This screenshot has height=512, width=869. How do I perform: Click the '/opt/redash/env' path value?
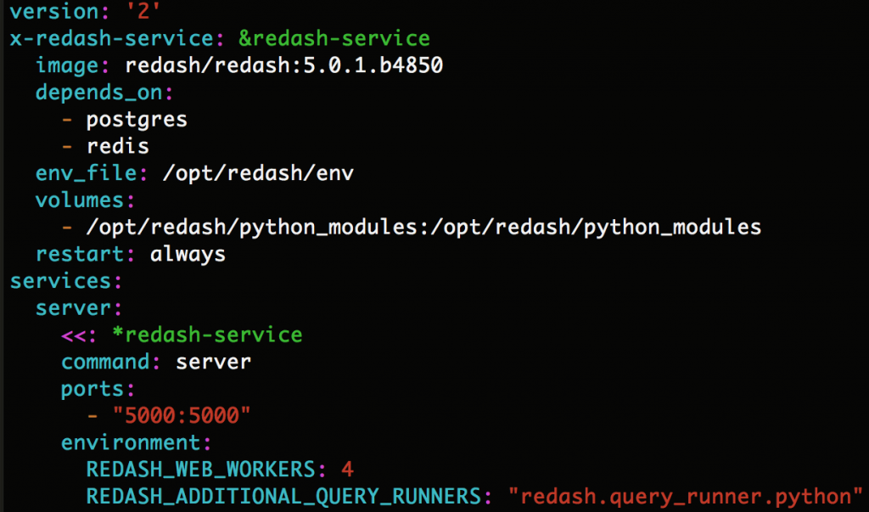click(258, 173)
